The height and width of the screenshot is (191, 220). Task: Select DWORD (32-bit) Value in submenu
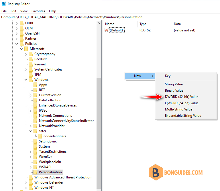pyautogui.click(x=182, y=97)
